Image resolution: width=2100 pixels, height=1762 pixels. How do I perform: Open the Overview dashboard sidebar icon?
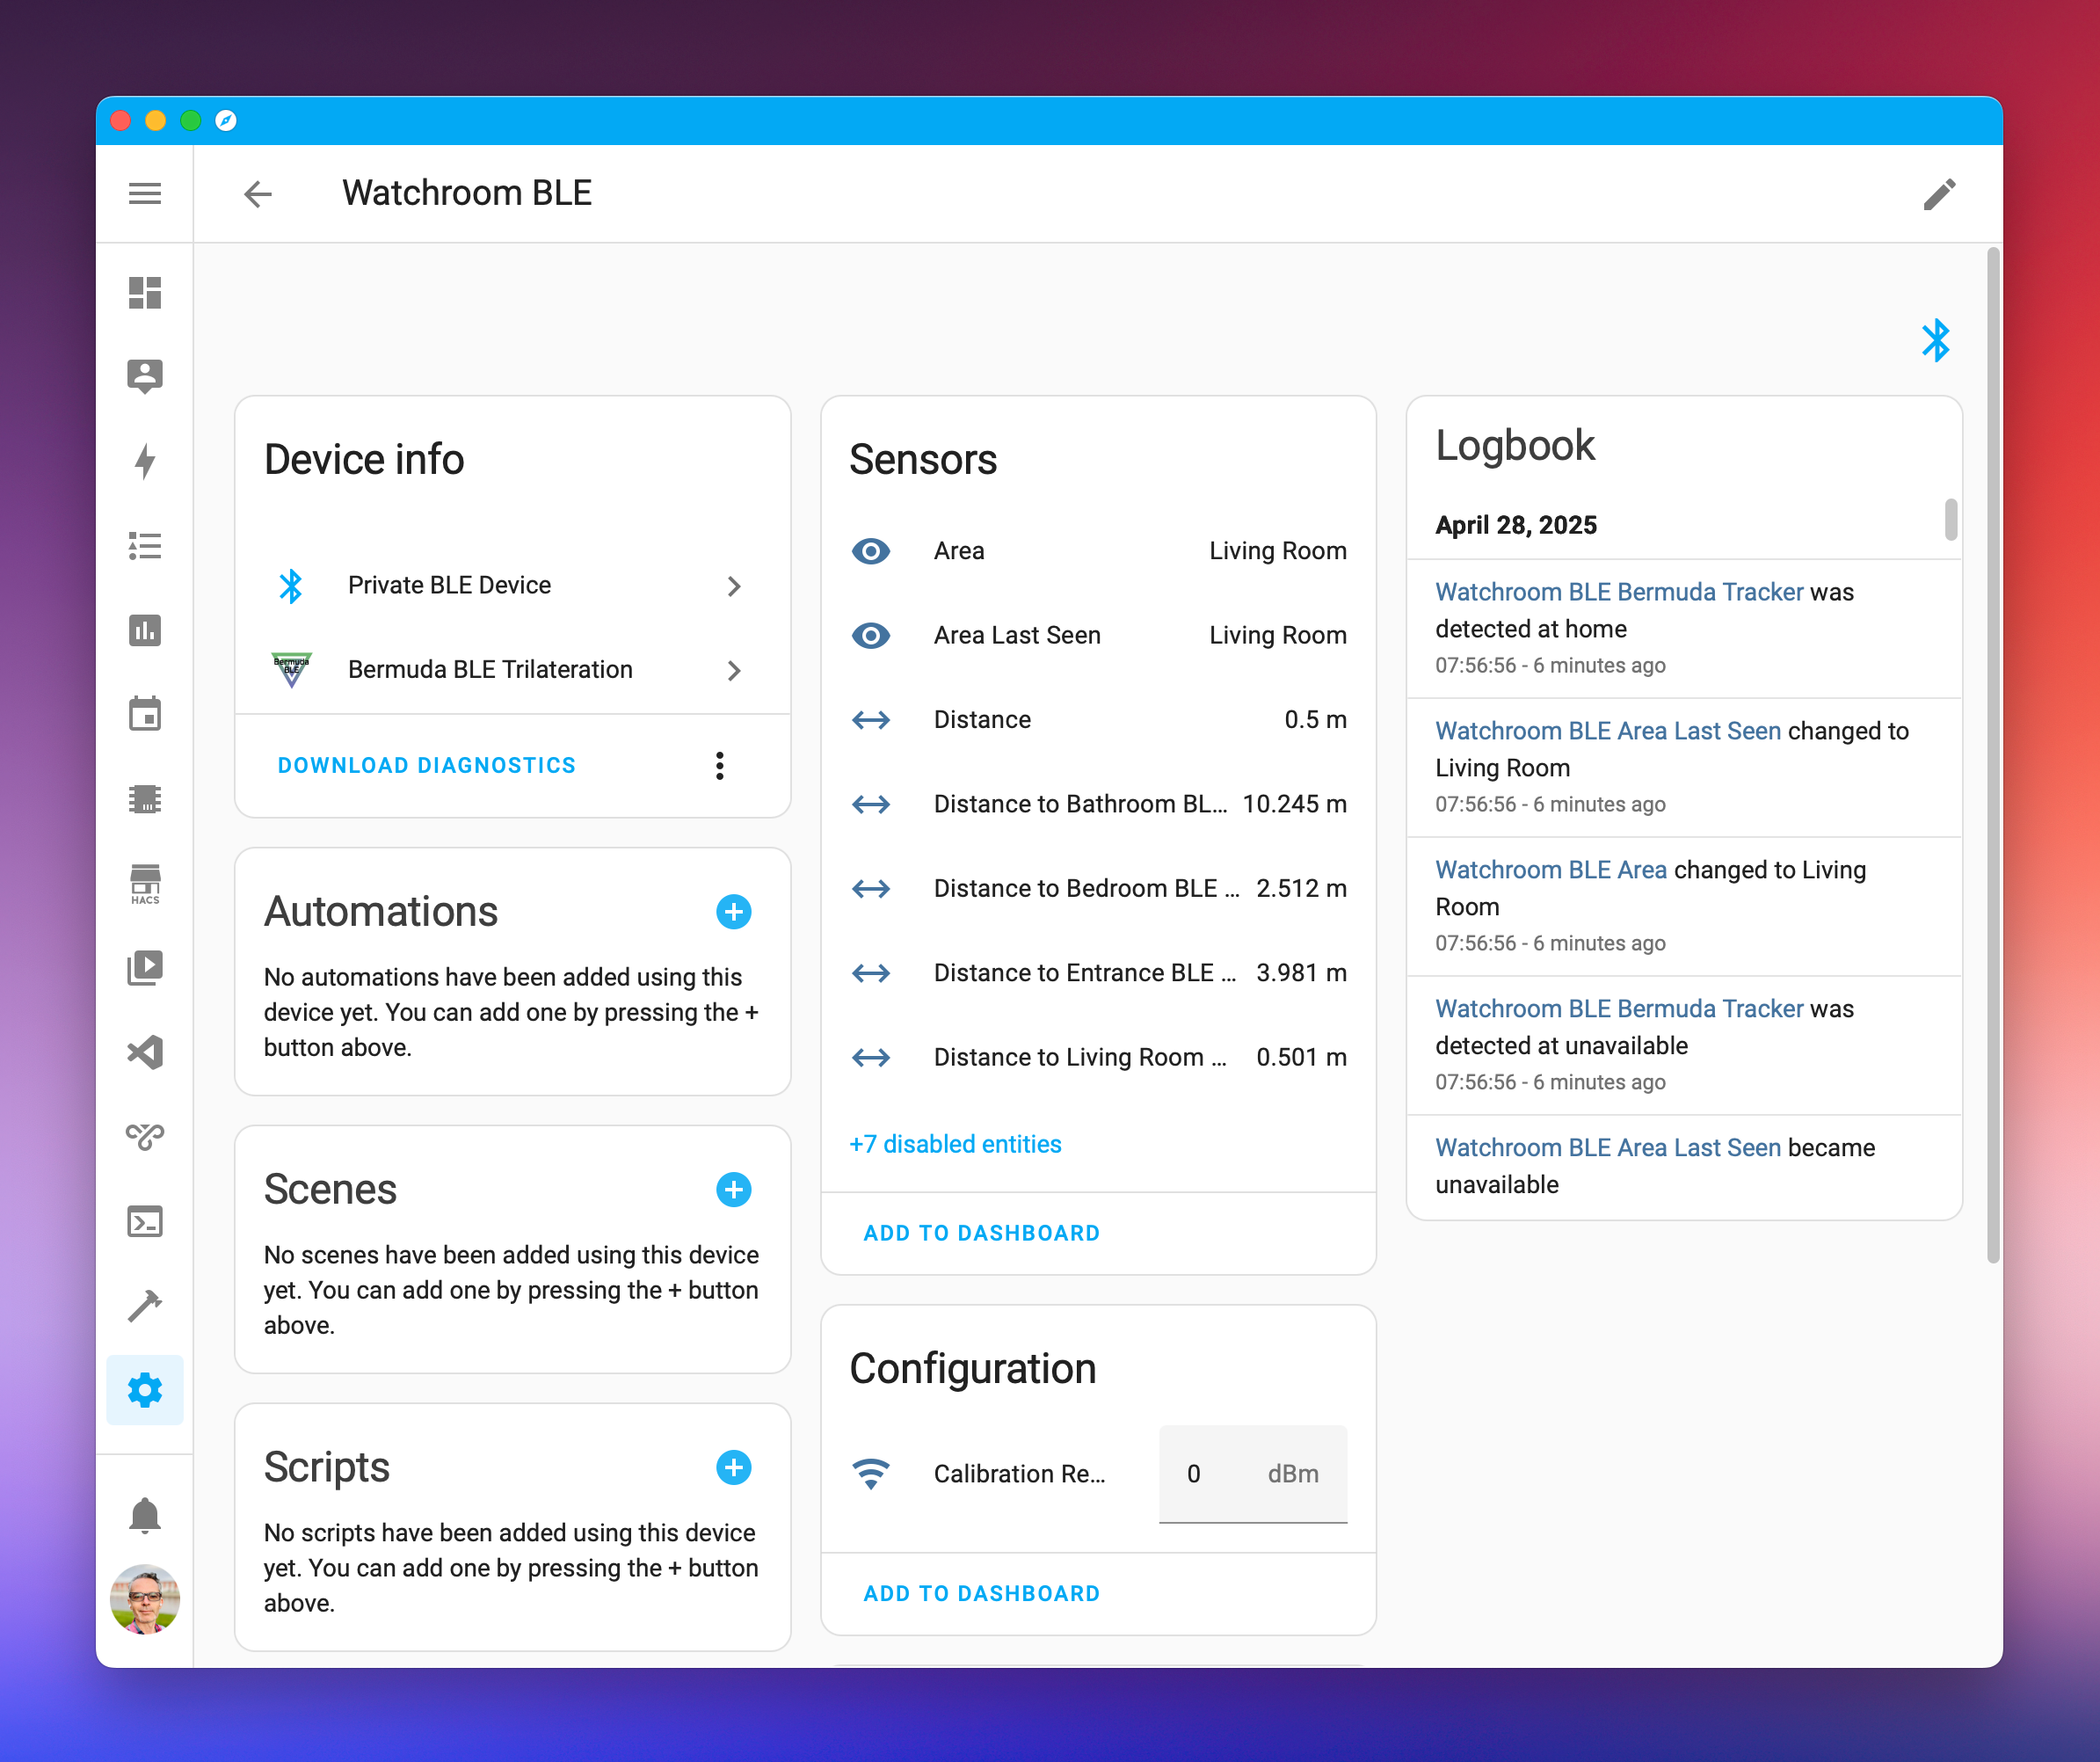tap(145, 293)
